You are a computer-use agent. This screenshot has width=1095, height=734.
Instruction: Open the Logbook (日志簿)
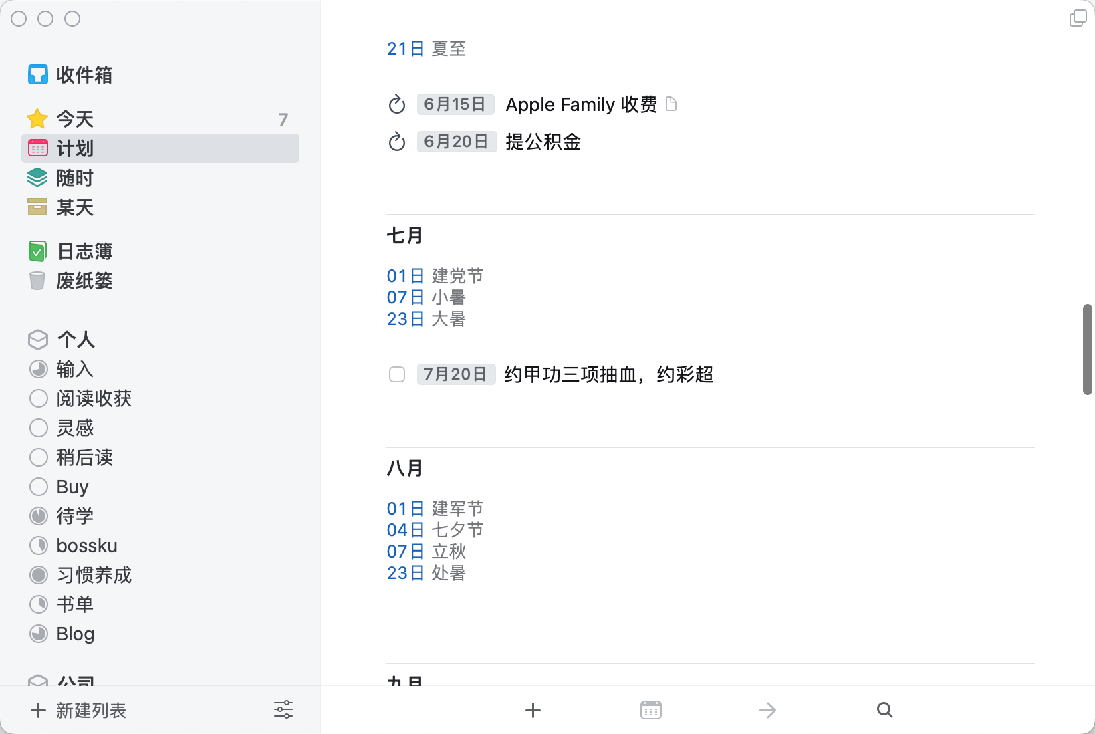click(x=84, y=251)
